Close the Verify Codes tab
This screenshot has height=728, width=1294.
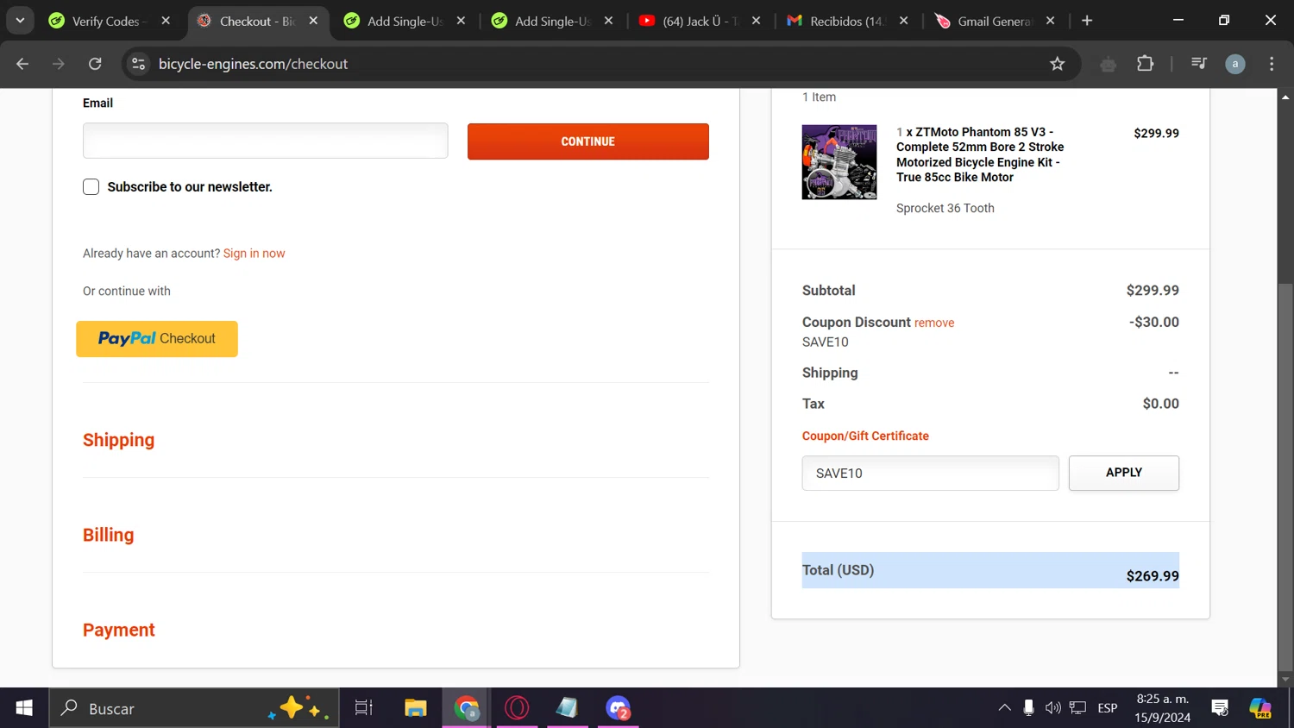click(166, 21)
